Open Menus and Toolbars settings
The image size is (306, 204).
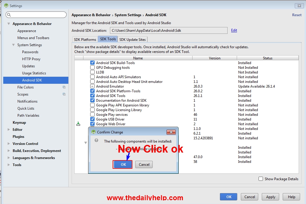(33, 38)
